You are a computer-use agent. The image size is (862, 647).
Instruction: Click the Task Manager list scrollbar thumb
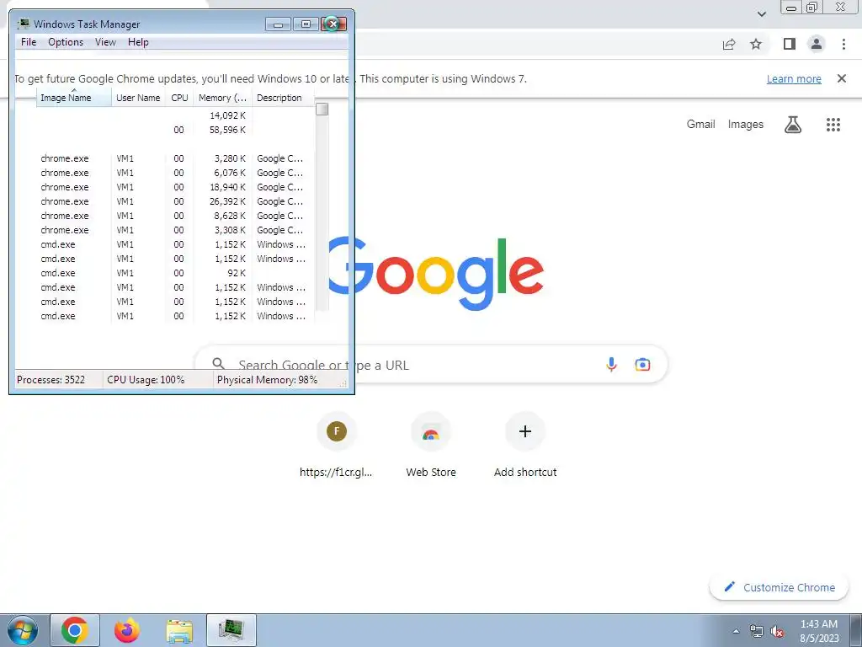322,109
